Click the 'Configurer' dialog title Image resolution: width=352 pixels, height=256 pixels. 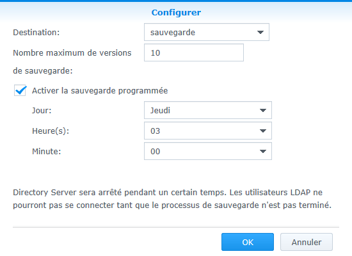click(x=176, y=12)
